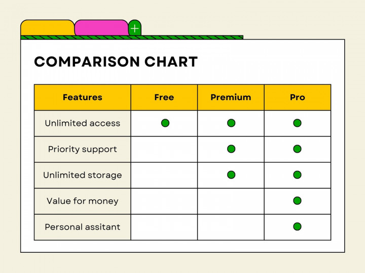Select the Pro plan column header
This screenshot has width=365, height=273.
tap(298, 98)
